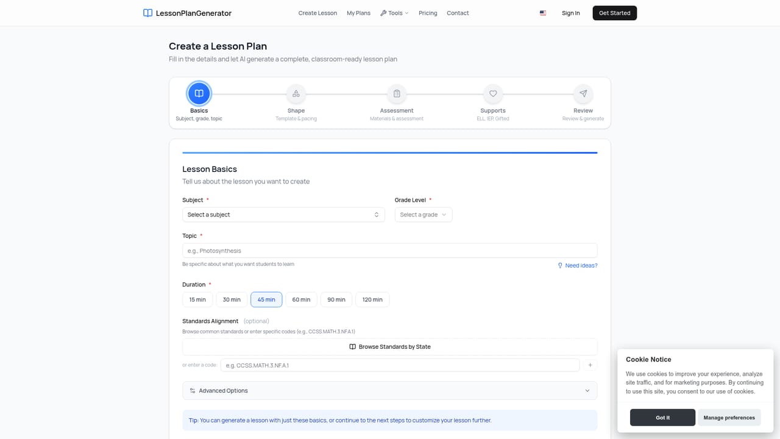
Task: Click Browse Standards by State button
Action: coord(390,347)
